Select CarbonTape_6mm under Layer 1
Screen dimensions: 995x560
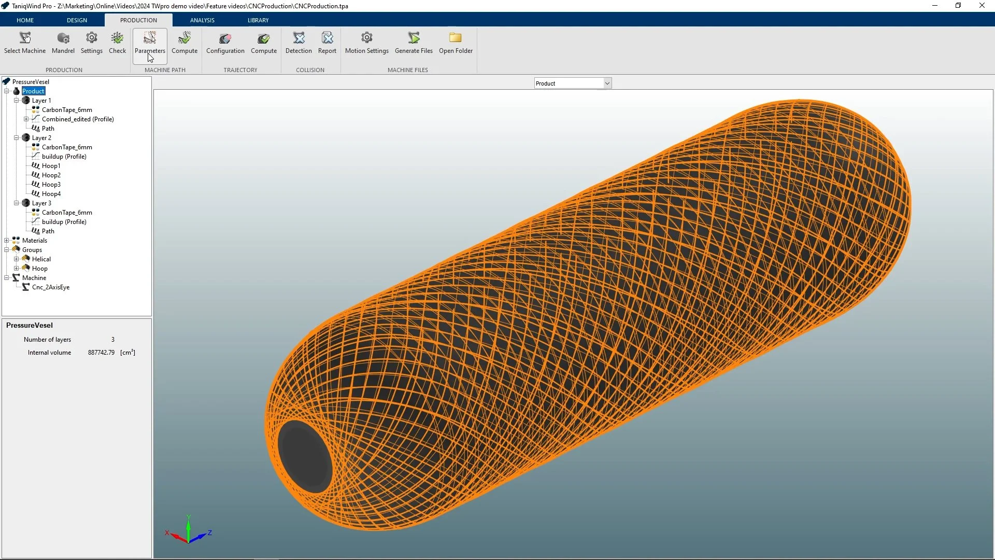(67, 109)
